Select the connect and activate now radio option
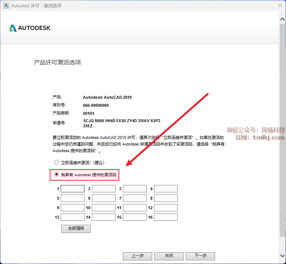 [x=56, y=162]
